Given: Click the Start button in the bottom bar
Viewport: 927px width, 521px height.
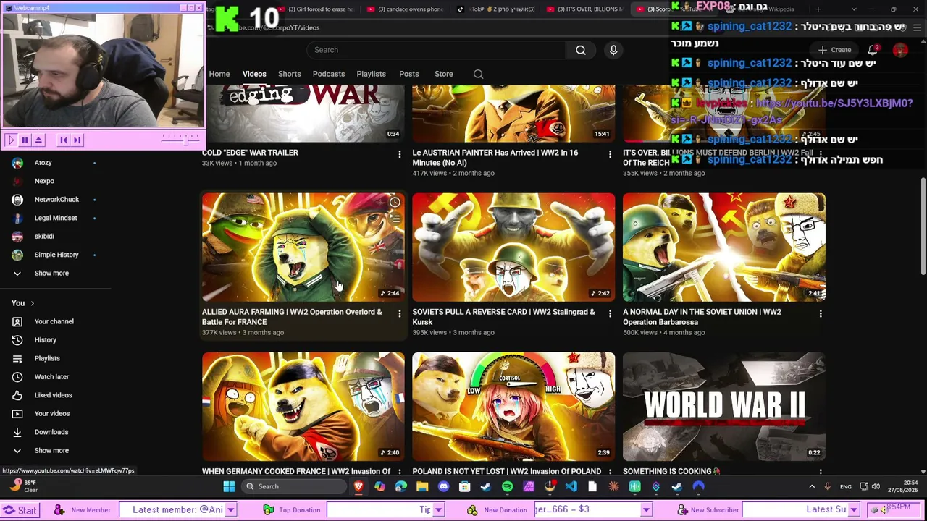Looking at the screenshot, I should [20, 510].
